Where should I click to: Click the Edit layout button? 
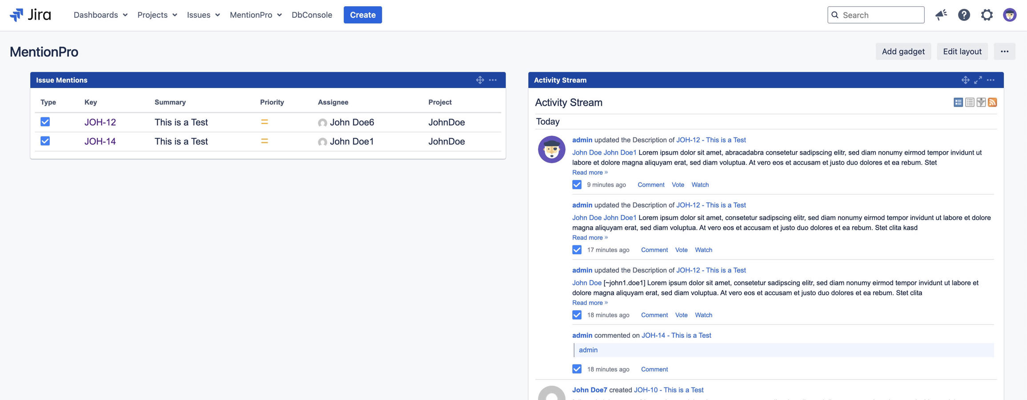click(x=962, y=52)
